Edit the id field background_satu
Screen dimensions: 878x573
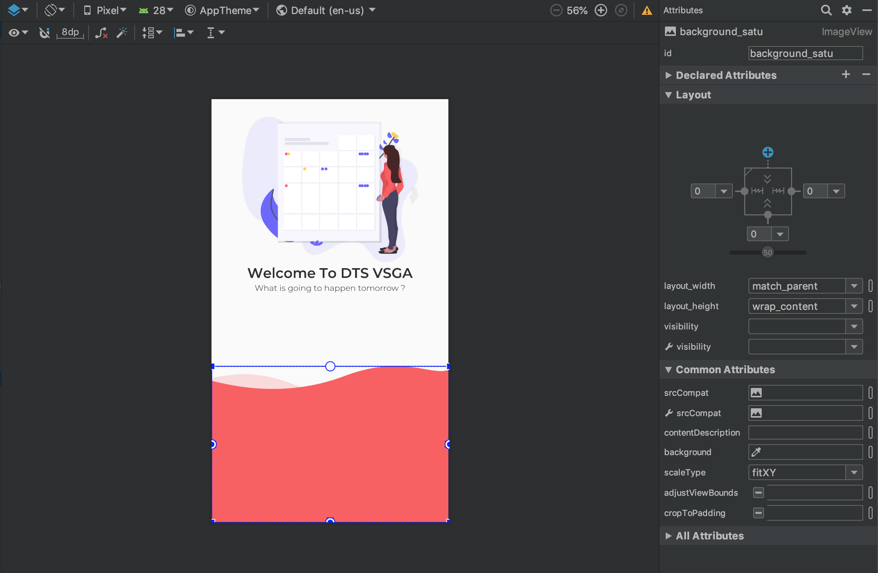click(x=805, y=53)
